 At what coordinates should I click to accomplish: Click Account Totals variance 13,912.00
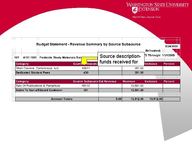click(x=156, y=99)
